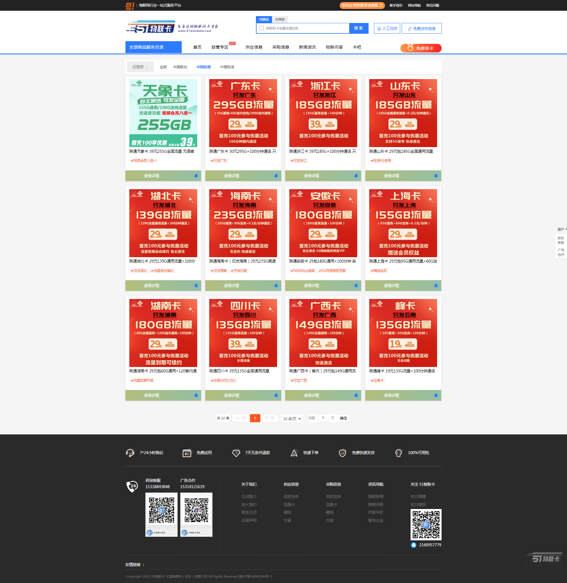Open the 联通四川卡 product thumbnail

[x=243, y=333]
